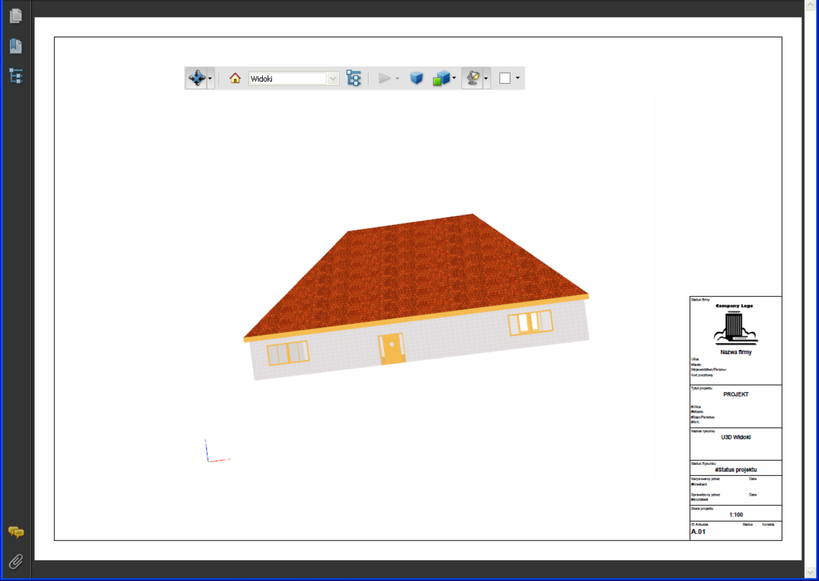The image size is (819, 581).
Task: Open the background color swatch picker
Action: [505, 78]
